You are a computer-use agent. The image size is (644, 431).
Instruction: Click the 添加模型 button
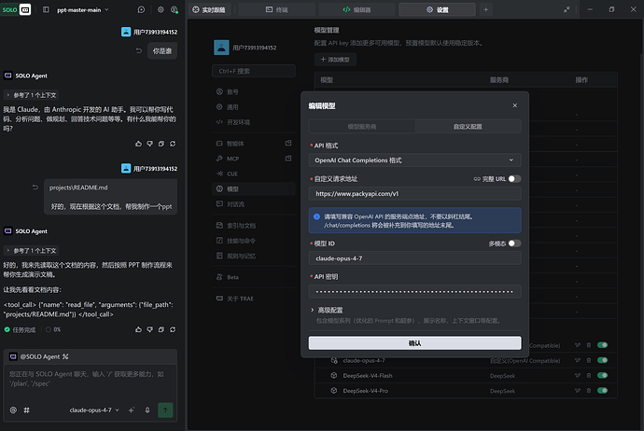pyautogui.click(x=335, y=60)
